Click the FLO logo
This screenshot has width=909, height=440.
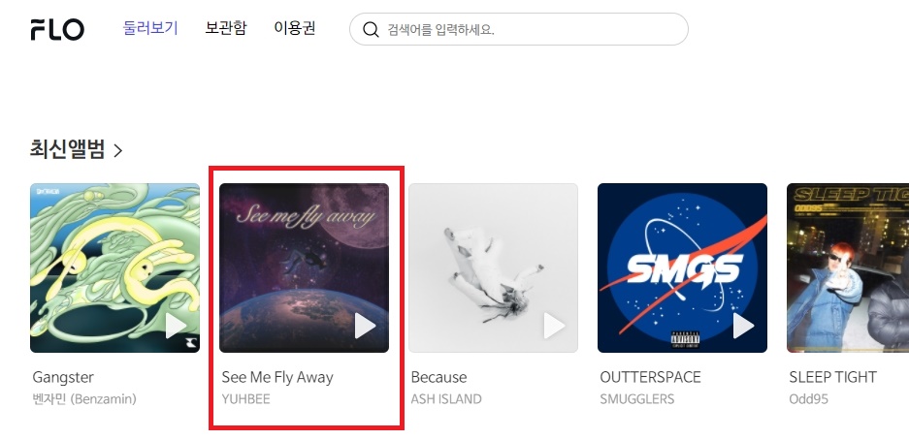click(57, 29)
